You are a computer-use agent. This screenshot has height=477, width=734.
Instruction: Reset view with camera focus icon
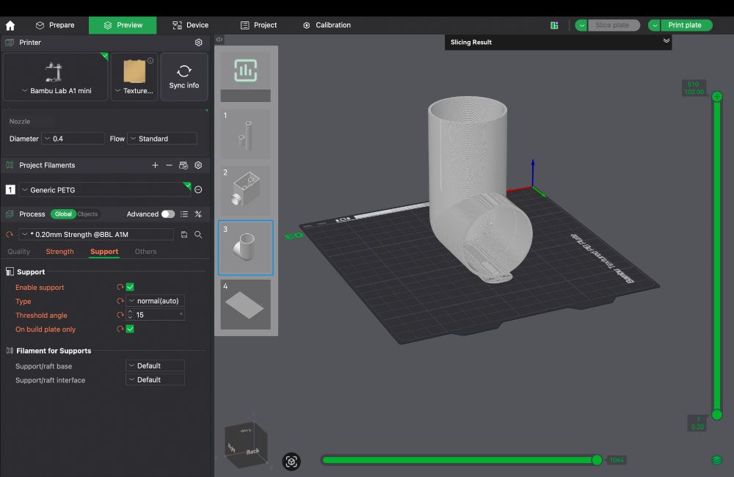tap(291, 462)
